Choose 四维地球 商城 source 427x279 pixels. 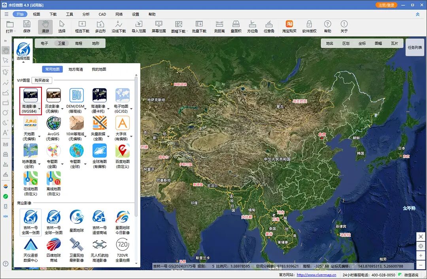click(x=54, y=250)
